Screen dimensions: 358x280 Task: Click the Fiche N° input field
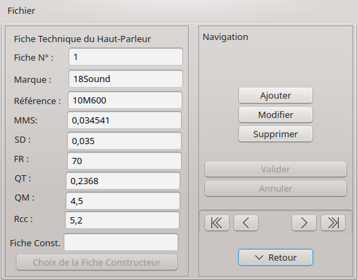coord(126,57)
